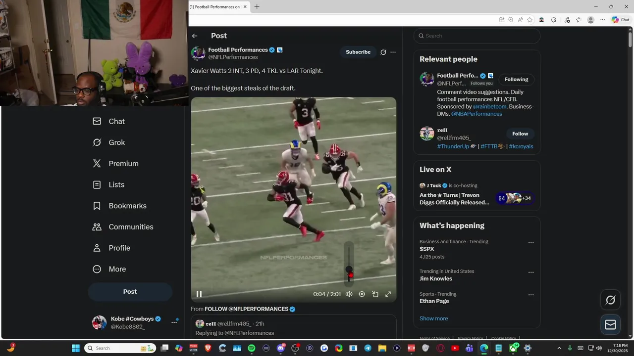Open Profile in the left sidebar

[111, 248]
